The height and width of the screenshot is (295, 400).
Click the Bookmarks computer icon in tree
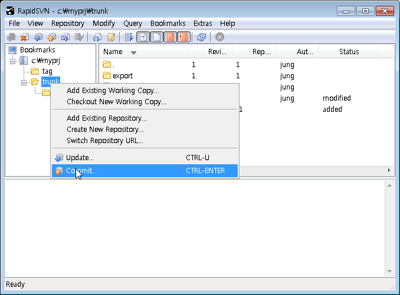(12, 50)
